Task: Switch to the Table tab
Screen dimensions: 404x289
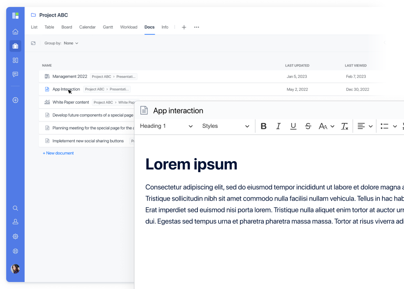Action: (x=49, y=27)
